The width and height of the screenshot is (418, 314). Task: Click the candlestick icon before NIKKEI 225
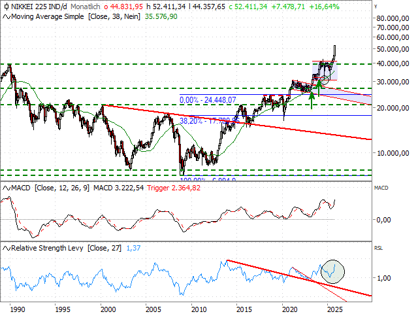[6, 7]
